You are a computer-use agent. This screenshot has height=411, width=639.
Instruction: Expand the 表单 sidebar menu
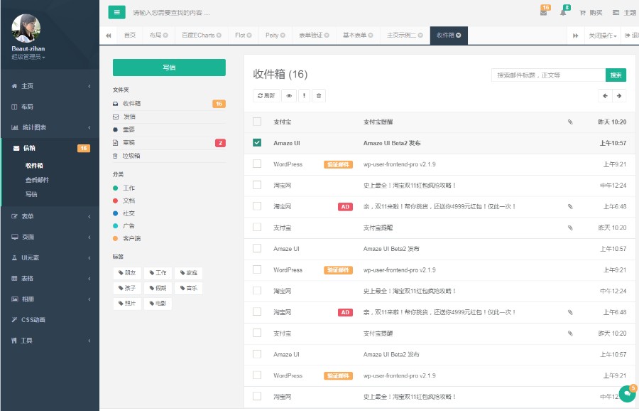[50, 216]
